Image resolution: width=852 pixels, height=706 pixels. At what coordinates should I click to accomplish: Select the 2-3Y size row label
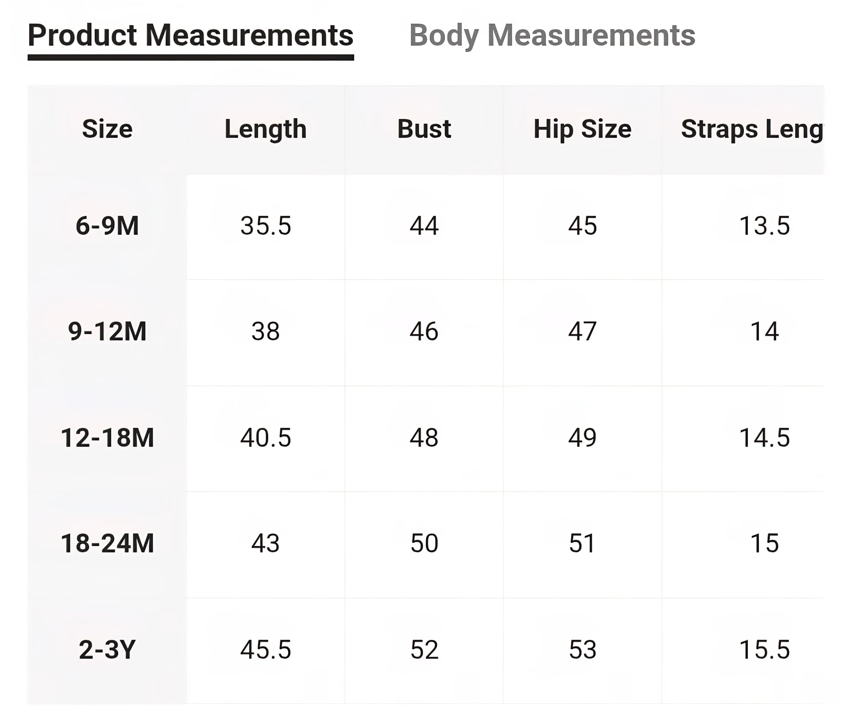(x=107, y=650)
